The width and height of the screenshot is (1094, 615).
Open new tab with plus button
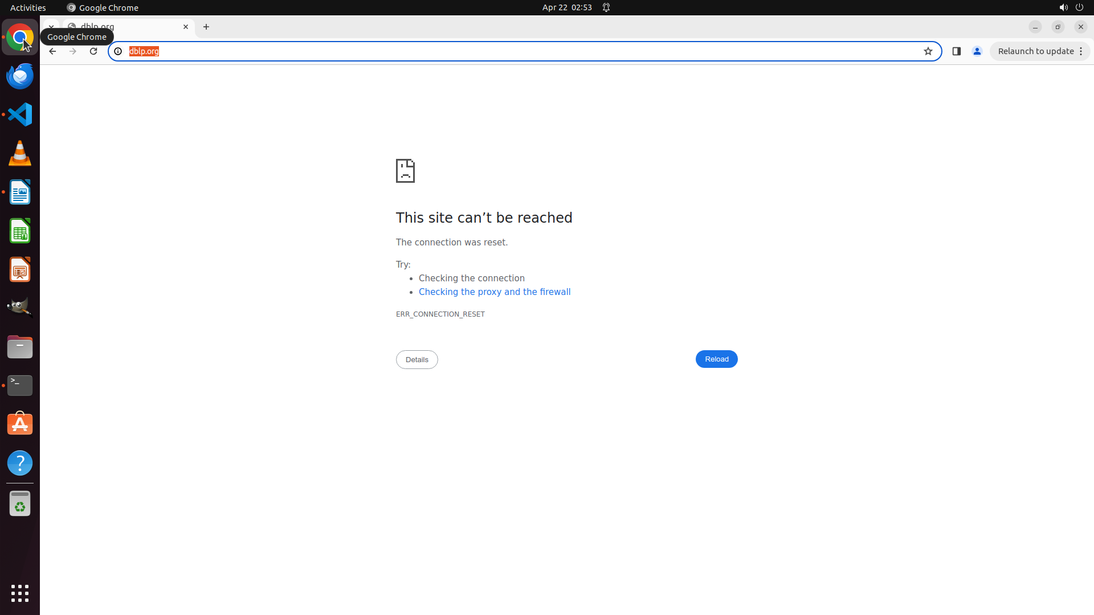pyautogui.click(x=206, y=27)
